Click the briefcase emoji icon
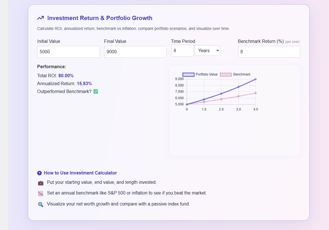The height and width of the screenshot is (230, 329). tap(41, 183)
